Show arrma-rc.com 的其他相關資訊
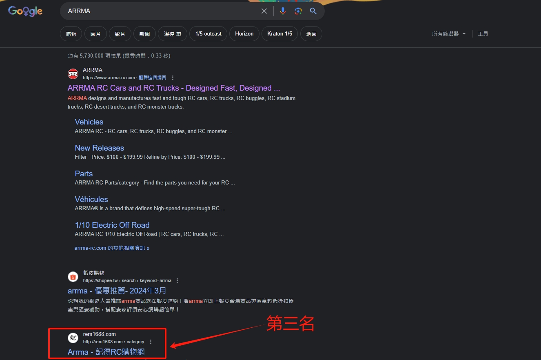This screenshot has height=360, width=541. coord(112,248)
